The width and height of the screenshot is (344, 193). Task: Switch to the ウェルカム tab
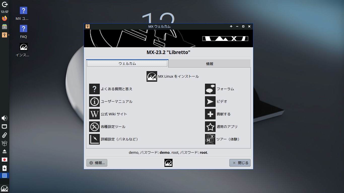[127, 64]
